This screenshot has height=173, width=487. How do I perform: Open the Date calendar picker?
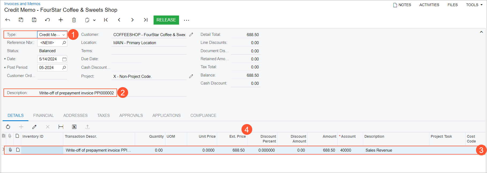[64, 59]
